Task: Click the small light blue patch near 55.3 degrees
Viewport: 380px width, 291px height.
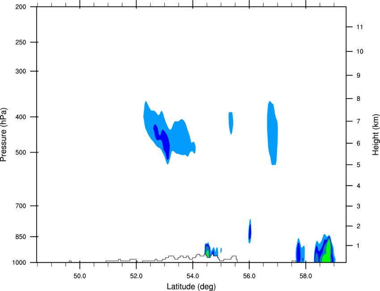Action: pyautogui.click(x=231, y=123)
